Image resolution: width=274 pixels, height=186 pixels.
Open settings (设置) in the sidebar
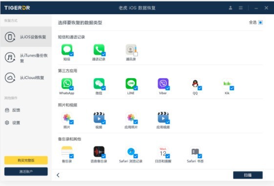coord(12,123)
